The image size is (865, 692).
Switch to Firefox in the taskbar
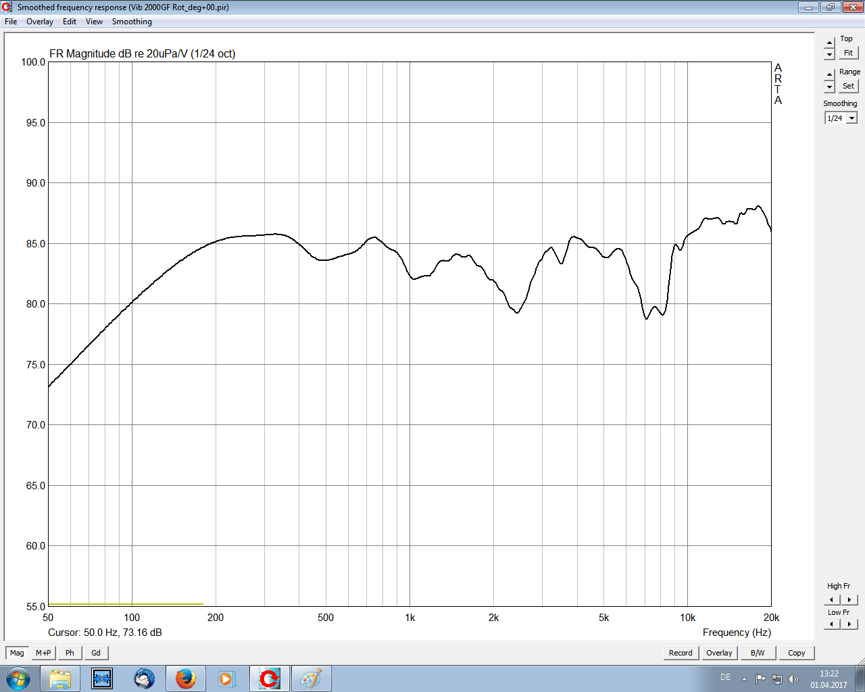coord(186,678)
